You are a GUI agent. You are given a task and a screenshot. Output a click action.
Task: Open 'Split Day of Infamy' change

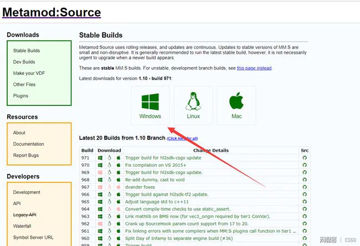click(x=179, y=238)
